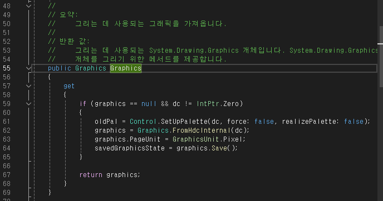Click the public keyword on line 55
The image size is (383, 201).
pyautogui.click(x=60, y=68)
